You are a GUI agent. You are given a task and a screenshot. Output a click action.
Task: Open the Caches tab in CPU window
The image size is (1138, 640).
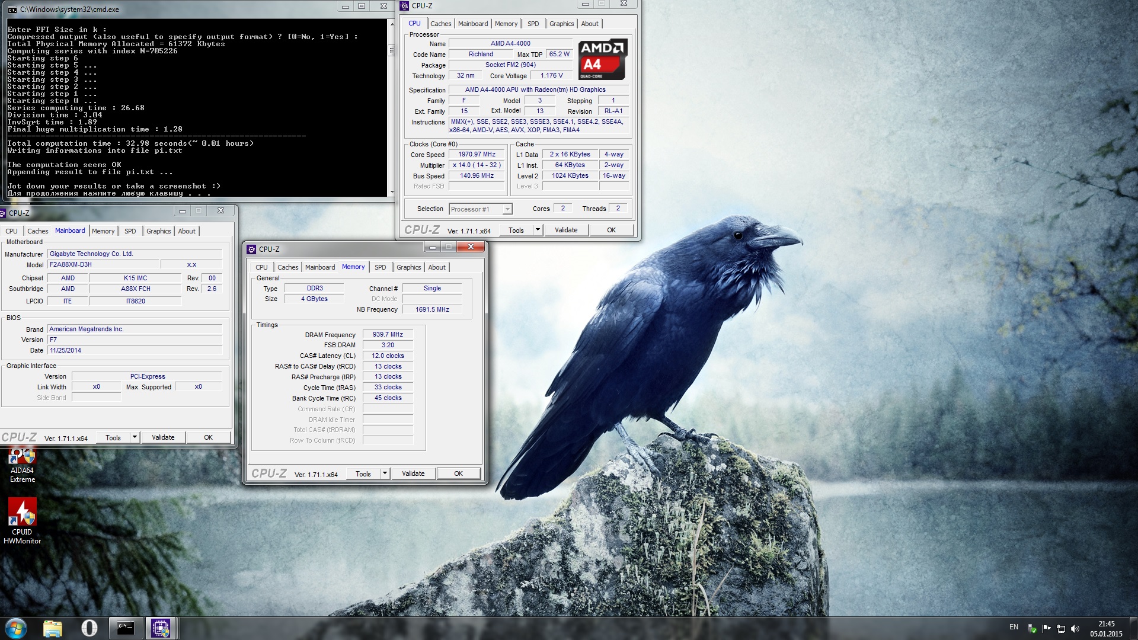pos(440,24)
